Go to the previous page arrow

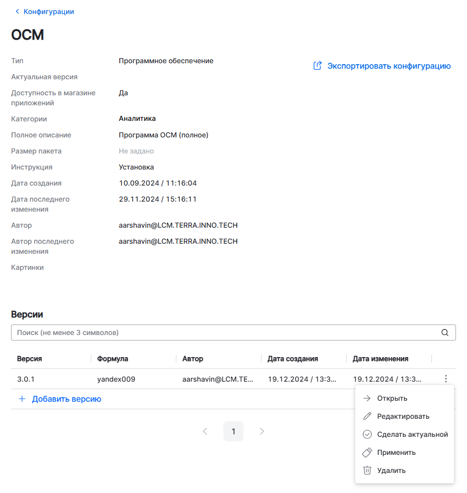(205, 431)
